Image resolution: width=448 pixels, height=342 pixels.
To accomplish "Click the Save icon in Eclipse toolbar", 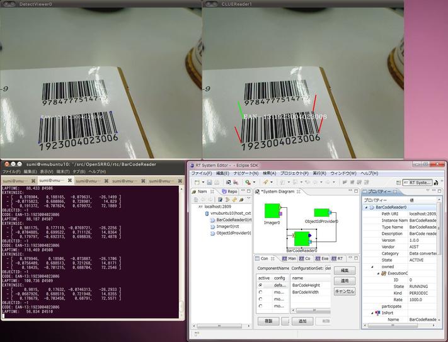I will (x=209, y=182).
